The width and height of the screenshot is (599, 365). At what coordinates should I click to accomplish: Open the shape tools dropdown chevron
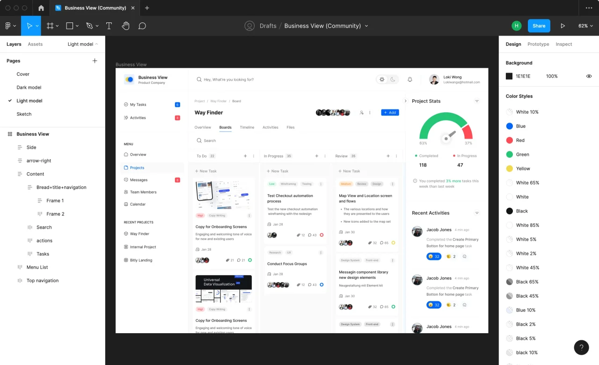click(x=77, y=26)
